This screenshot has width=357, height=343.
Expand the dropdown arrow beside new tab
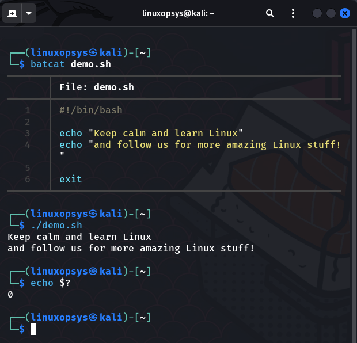[x=29, y=13]
